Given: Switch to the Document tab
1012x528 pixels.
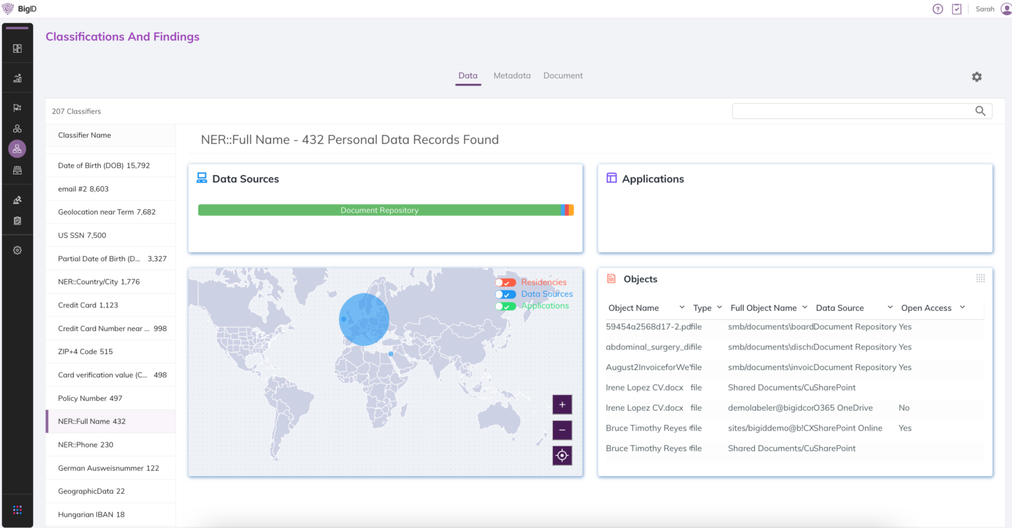Looking at the screenshot, I should click(x=563, y=76).
